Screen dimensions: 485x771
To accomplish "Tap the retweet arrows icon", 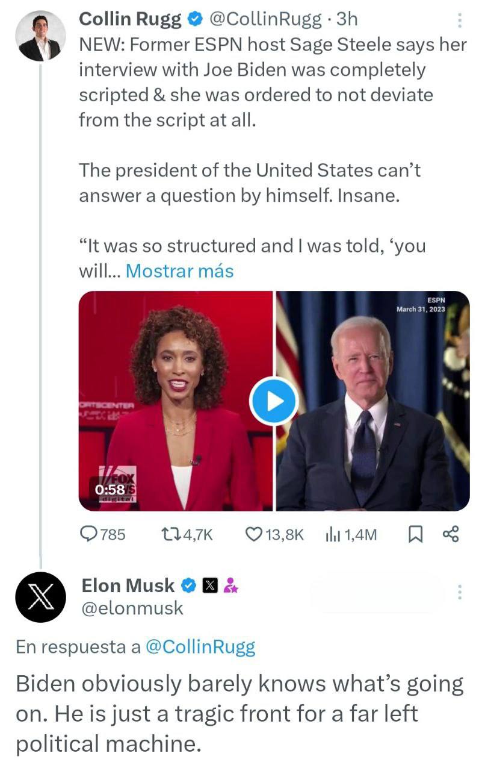I will click(x=171, y=534).
